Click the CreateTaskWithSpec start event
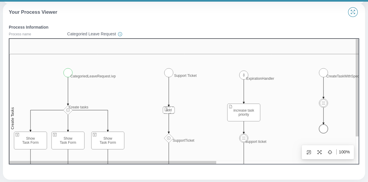 coord(323,73)
